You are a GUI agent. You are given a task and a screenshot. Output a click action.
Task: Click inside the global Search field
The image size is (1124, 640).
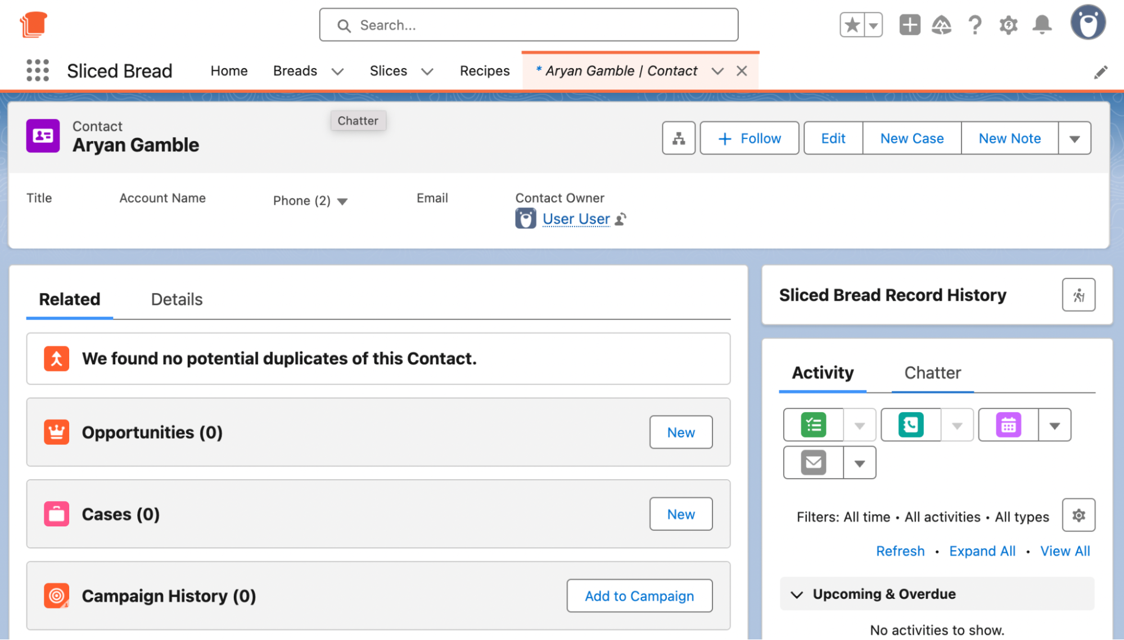pyautogui.click(x=529, y=25)
